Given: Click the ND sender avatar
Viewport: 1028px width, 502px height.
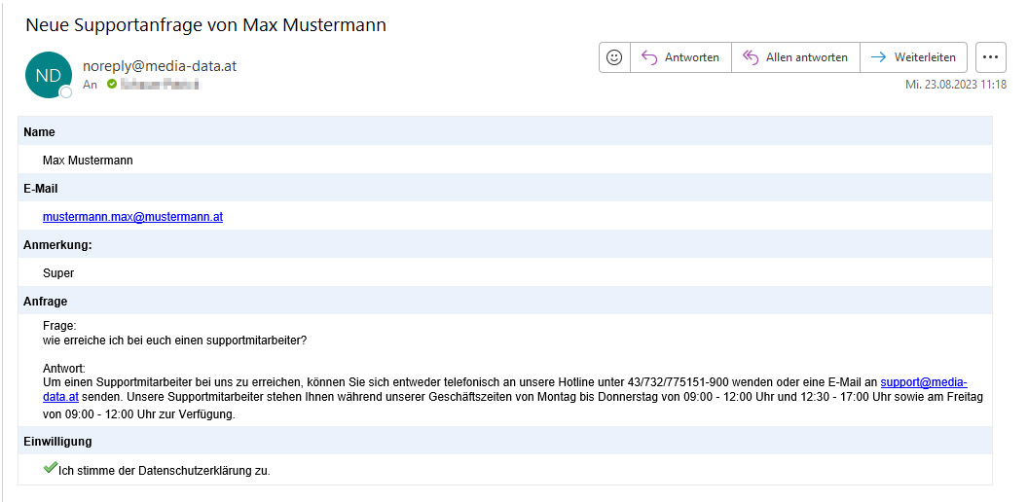Looking at the screenshot, I should [x=48, y=75].
